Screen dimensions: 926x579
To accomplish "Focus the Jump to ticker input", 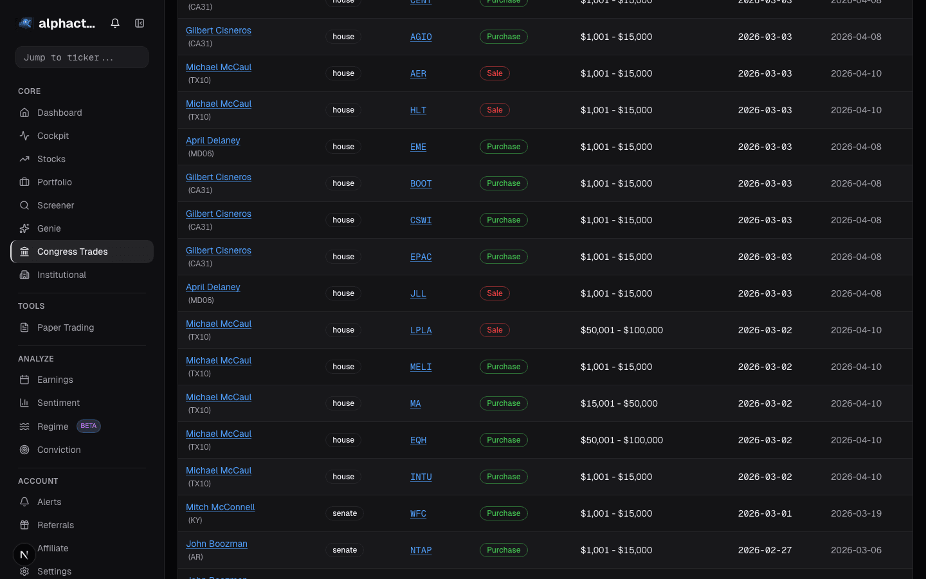I will (82, 57).
